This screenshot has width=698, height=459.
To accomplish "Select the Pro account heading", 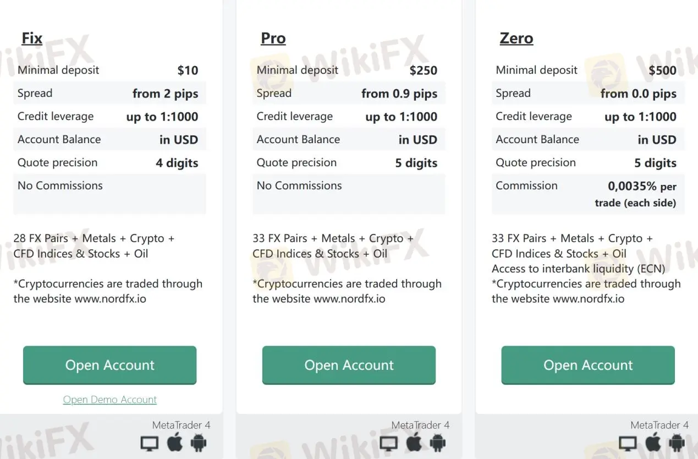I will pyautogui.click(x=273, y=39).
